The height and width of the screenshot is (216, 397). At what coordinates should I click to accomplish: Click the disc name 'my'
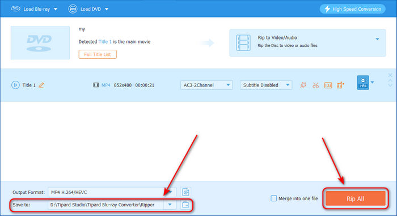82,29
